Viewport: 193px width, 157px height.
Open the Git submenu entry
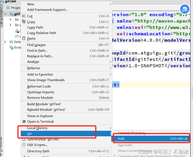[66, 133]
